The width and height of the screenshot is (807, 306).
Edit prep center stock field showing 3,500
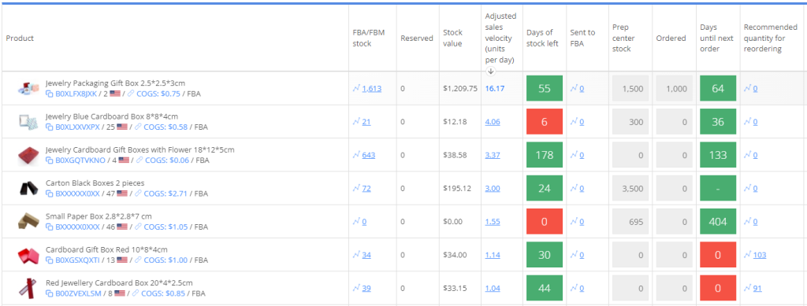(x=630, y=189)
